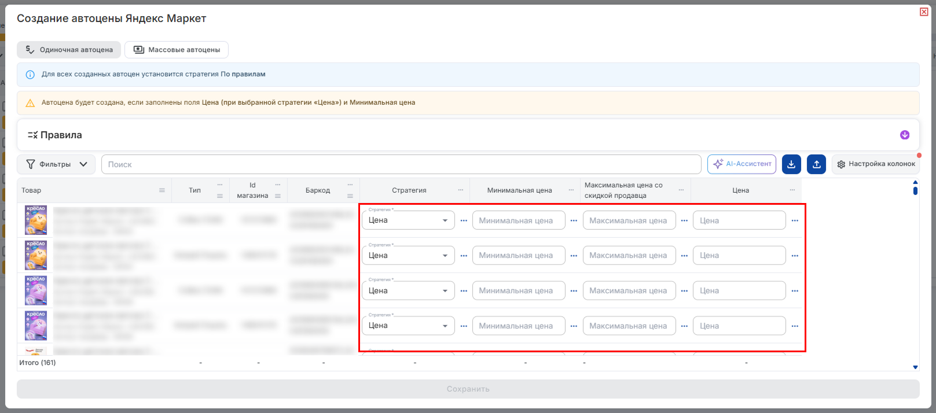Open the hamburger menu of Тип column
936x413 pixels.
(220, 196)
